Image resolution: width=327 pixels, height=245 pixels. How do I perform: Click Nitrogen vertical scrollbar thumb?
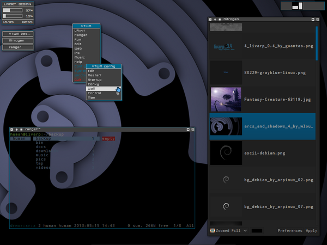pyautogui.click(x=317, y=44)
